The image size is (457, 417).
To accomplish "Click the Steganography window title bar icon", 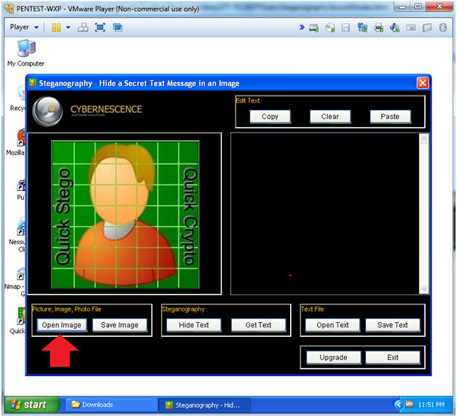I will (33, 83).
